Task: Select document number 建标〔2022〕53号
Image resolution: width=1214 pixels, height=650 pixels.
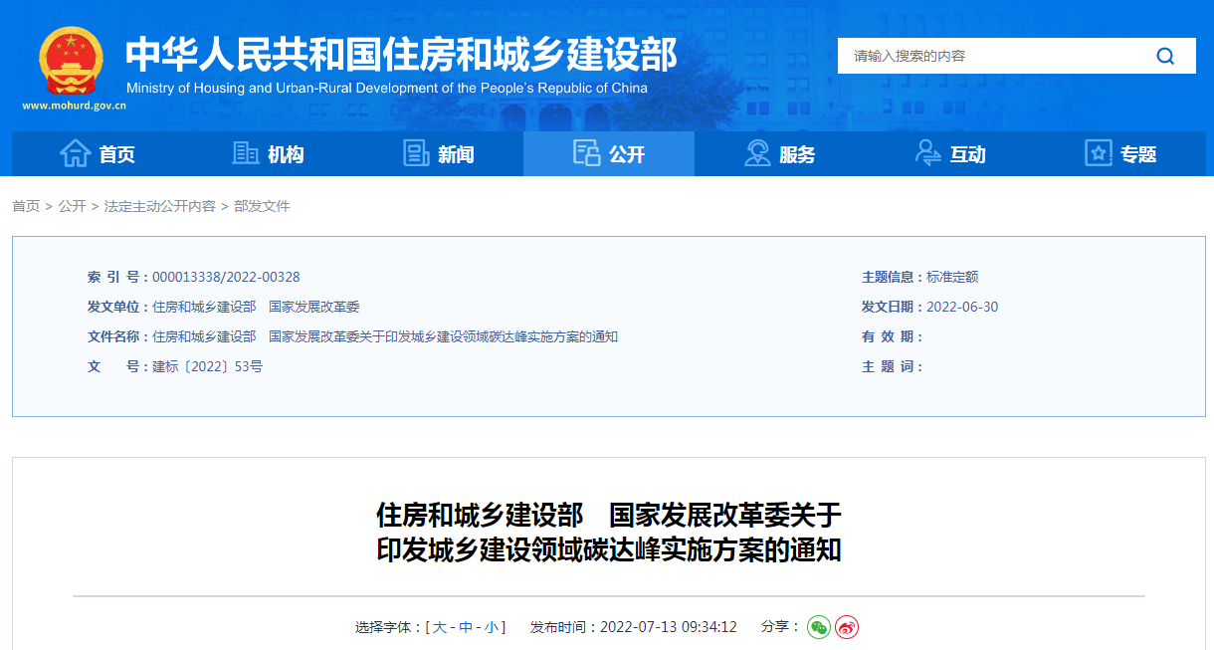Action: [x=207, y=366]
